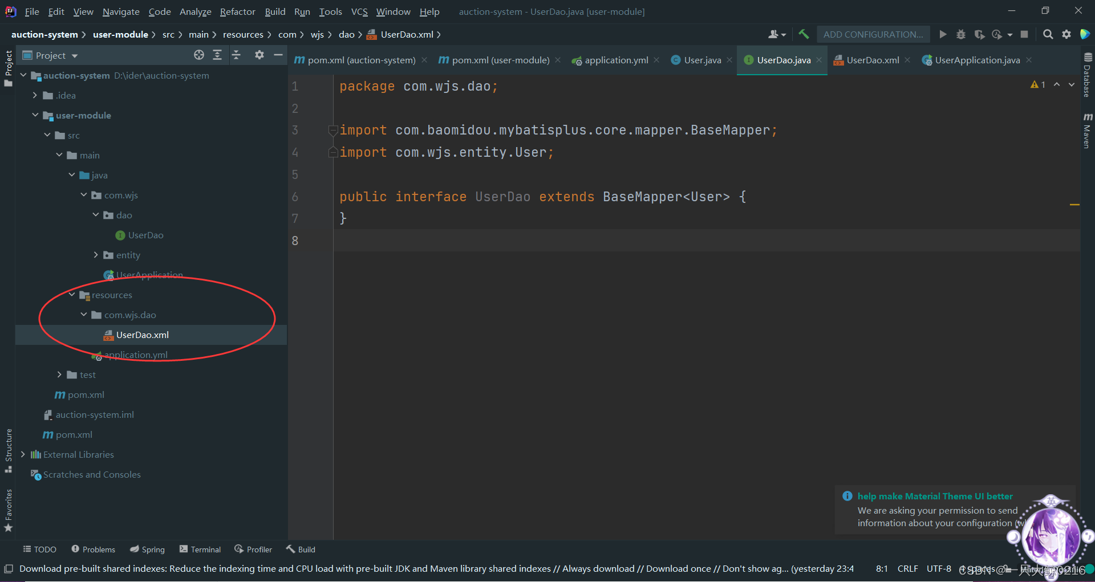The width and height of the screenshot is (1095, 582).
Task: Open the Refactor menu
Action: (x=237, y=11)
